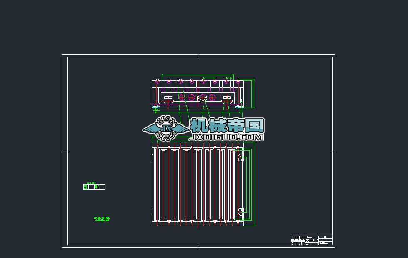The width and height of the screenshot is (408, 258).
Task: Click a magenta circular bolt symbol on the plate
Action: pyautogui.click(x=182, y=97)
